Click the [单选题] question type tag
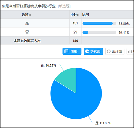134x128 pixels. (64, 6)
